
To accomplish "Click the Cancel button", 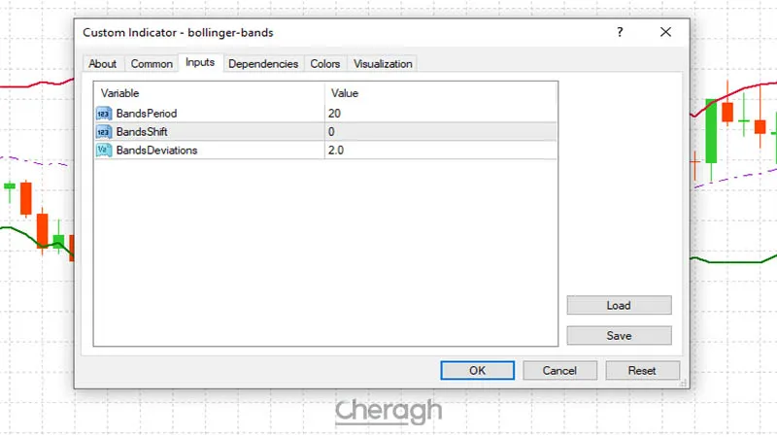I will [559, 370].
